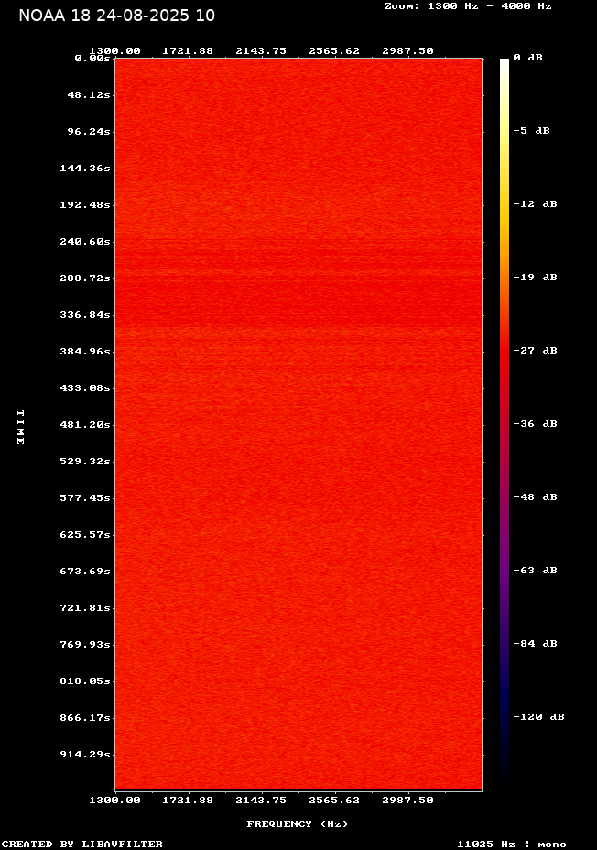Click the 0 dB color scale label
This screenshot has width=597, height=850.
[527, 58]
